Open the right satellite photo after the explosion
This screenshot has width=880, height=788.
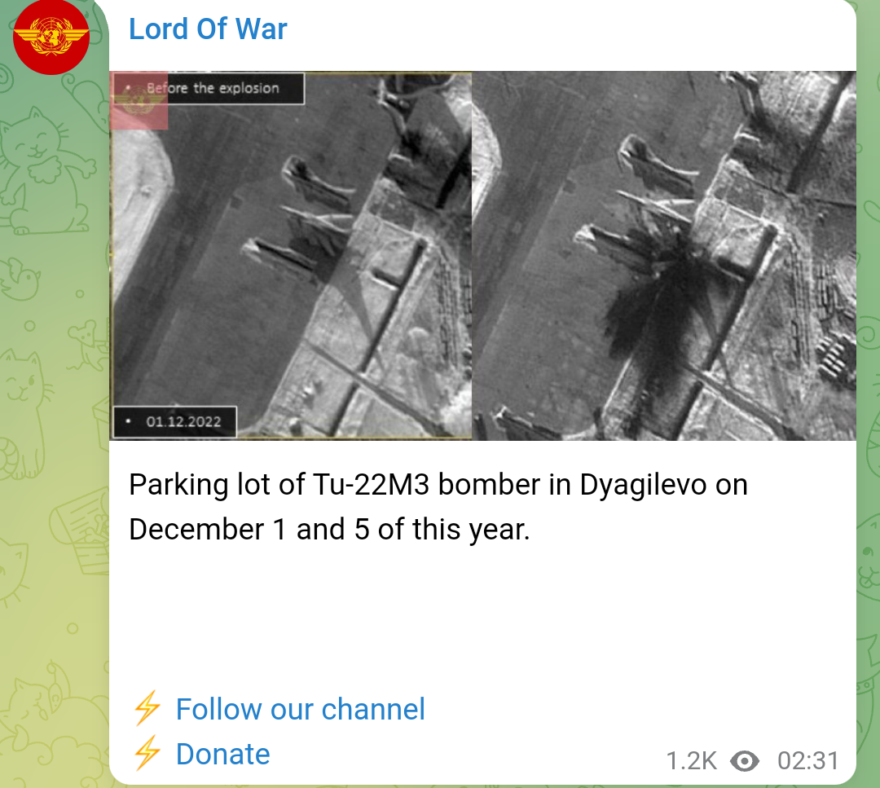[664, 255]
